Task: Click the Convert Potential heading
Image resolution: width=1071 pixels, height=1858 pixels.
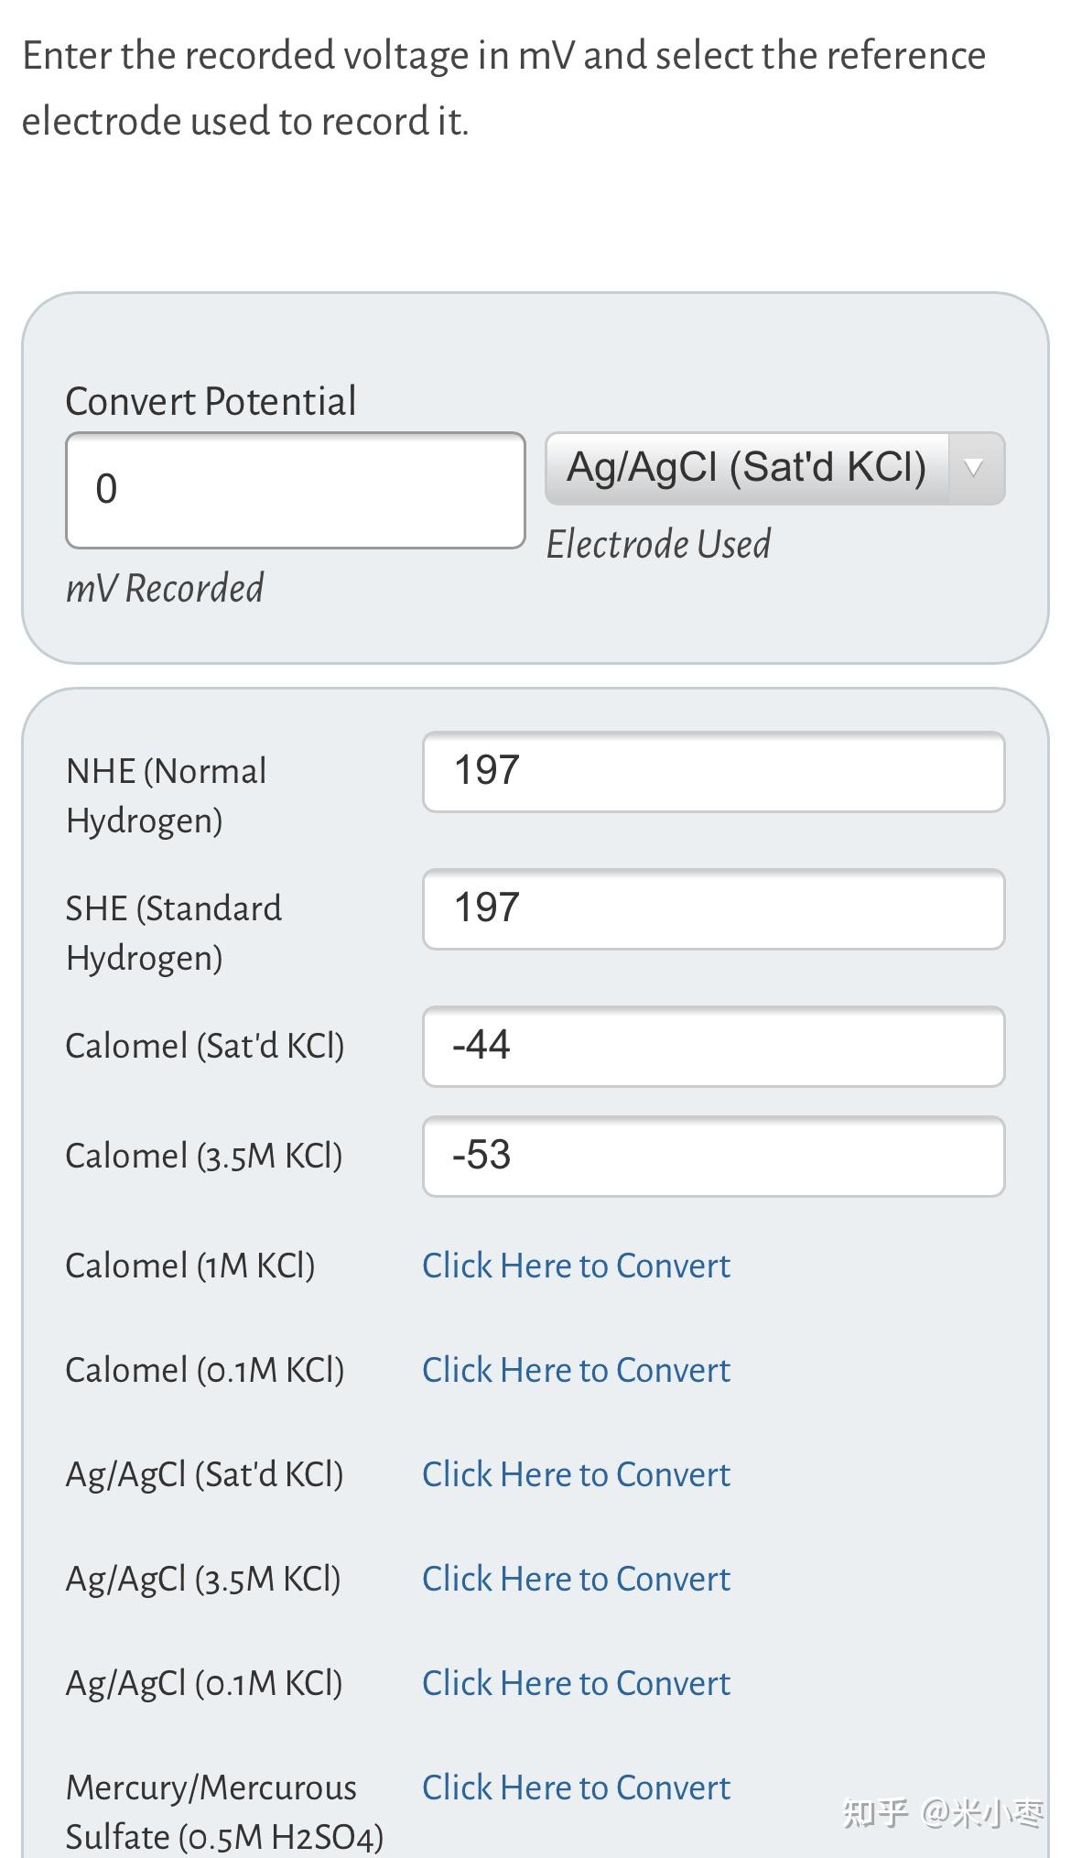Action: coord(211,401)
